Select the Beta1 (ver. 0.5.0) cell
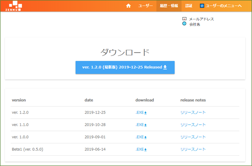Image resolution: width=252 pixels, height=166 pixels. tap(28, 149)
